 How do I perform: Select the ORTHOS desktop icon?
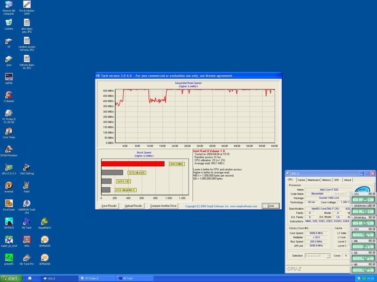tap(9, 224)
